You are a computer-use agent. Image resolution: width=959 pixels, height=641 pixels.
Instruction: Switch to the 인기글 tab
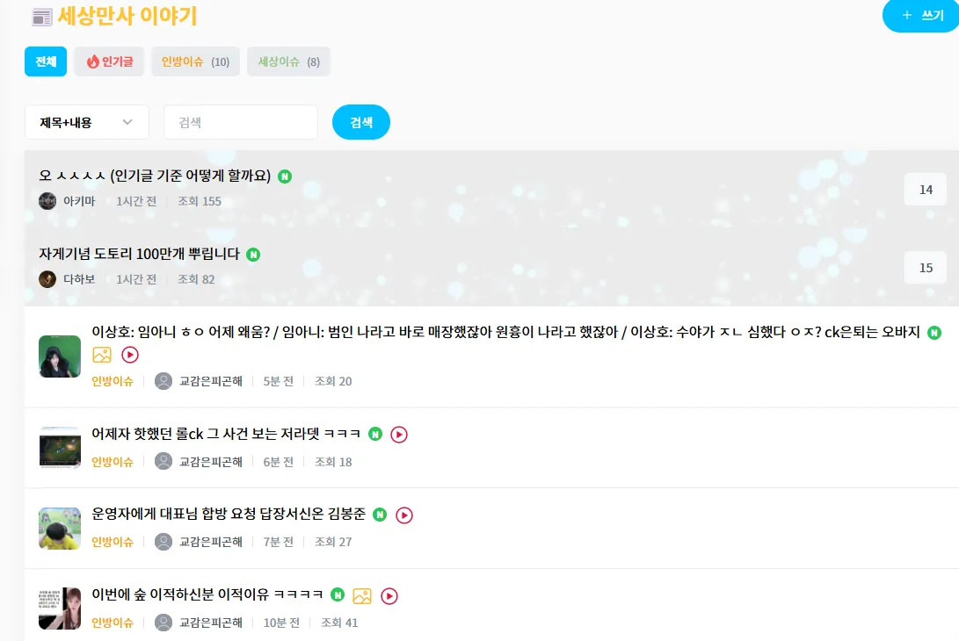(109, 61)
